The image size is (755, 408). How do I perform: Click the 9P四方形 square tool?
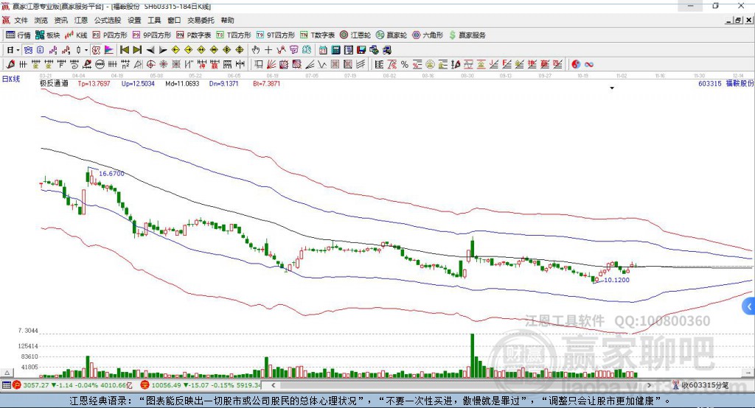152,35
